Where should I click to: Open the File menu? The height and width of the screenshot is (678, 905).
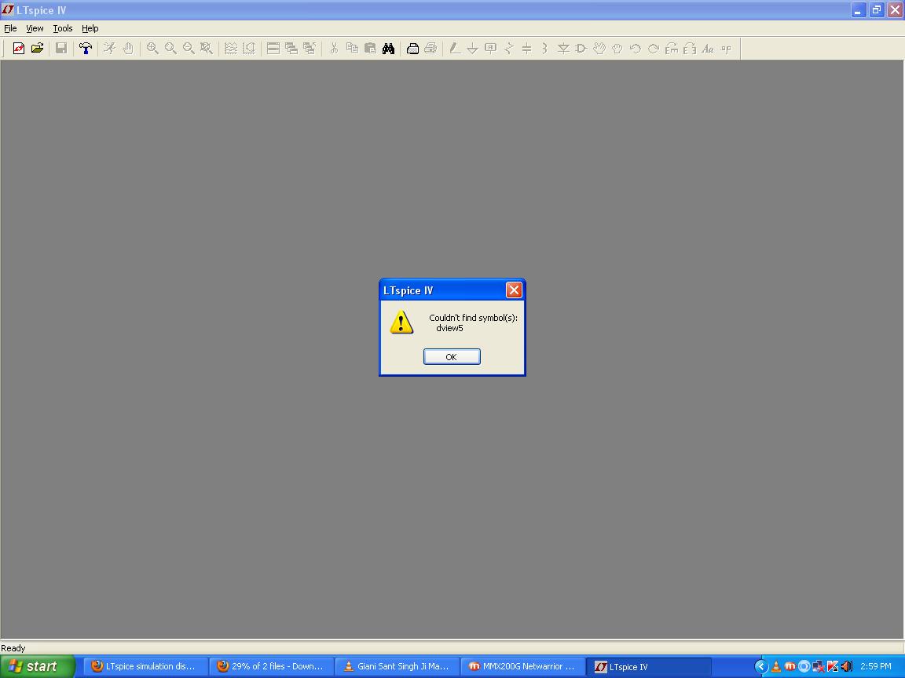(x=10, y=28)
